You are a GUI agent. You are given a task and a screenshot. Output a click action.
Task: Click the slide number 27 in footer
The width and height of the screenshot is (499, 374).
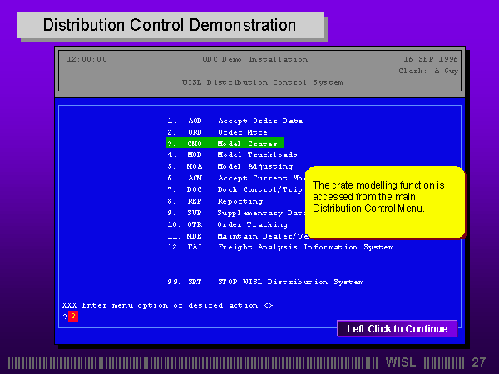click(x=478, y=362)
